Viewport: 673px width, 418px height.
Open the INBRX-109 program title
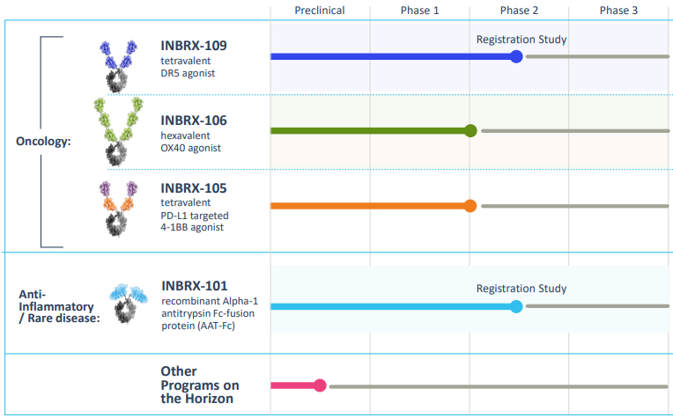pos(194,45)
